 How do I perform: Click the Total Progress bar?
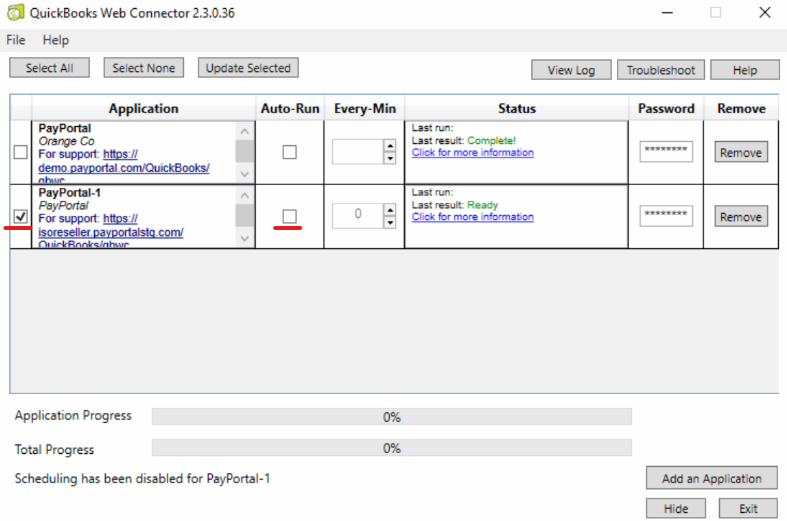pos(392,448)
